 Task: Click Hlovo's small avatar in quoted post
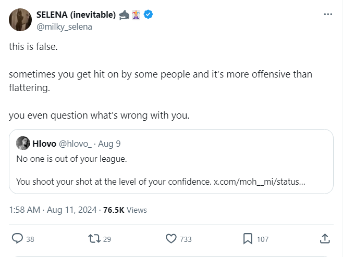tap(23, 143)
